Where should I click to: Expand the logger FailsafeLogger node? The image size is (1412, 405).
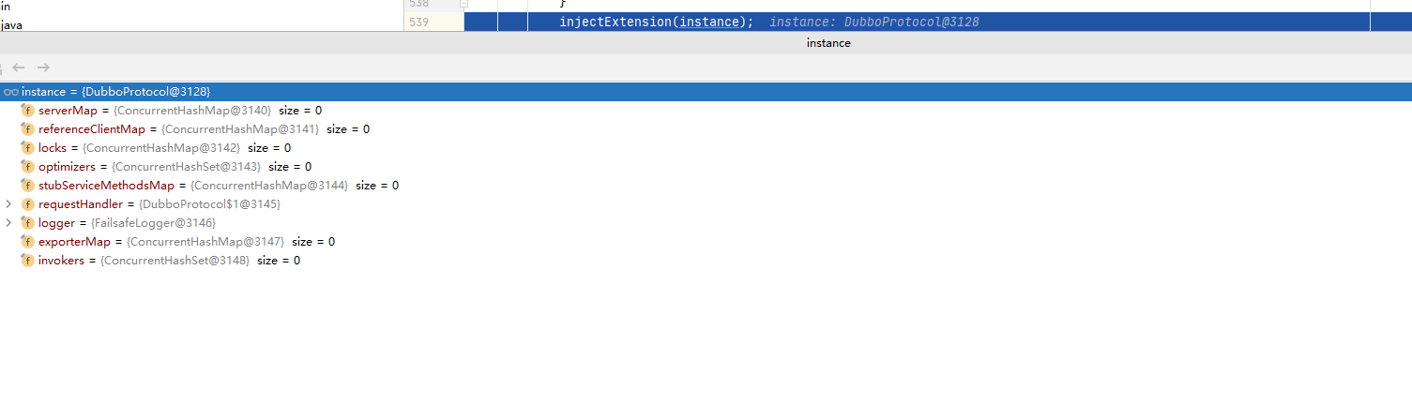[8, 222]
